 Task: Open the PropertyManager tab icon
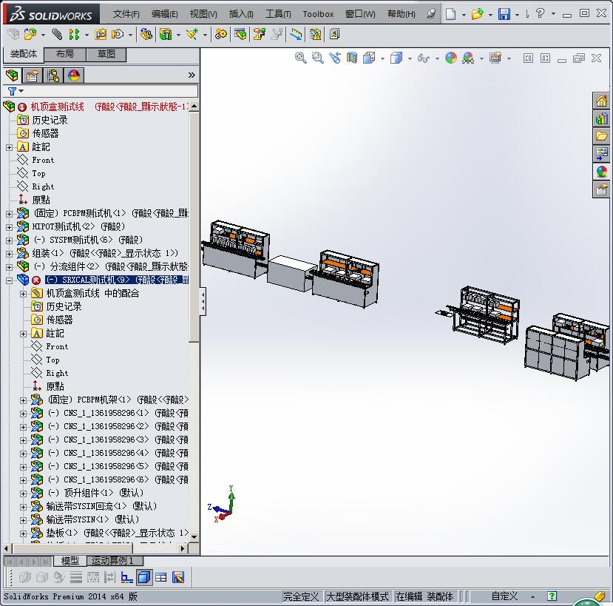(x=32, y=75)
